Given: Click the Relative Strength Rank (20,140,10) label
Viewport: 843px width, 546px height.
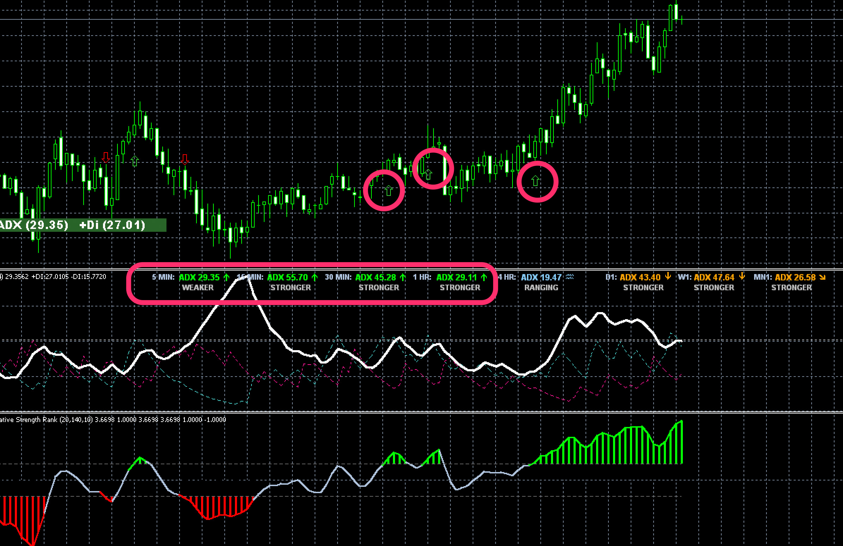Looking at the screenshot, I should (x=46, y=420).
